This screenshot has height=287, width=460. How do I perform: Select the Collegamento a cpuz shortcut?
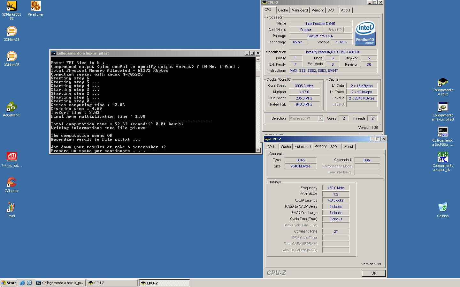443,82
